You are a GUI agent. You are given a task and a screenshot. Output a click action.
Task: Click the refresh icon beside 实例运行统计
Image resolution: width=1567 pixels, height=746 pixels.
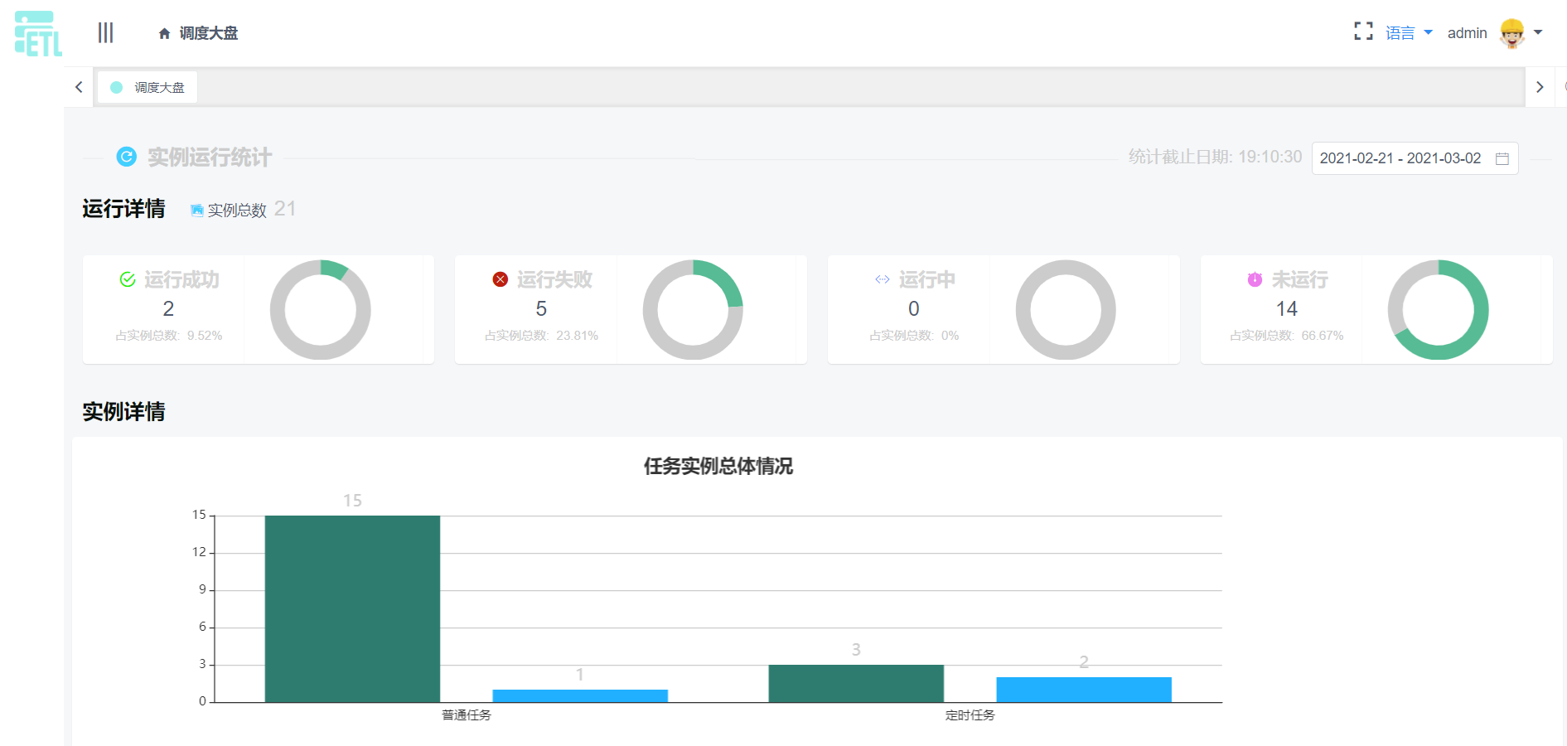click(126, 157)
